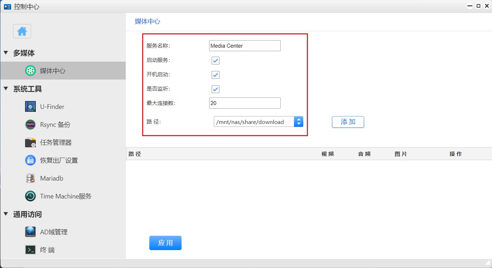Toggle the 开机启动 checkbox

click(x=216, y=75)
